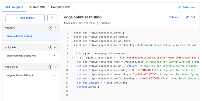Click the "# Optional (required only in case of WAF)" comment
Image resolution: width=202 pixels, height=101 pixels.
(168, 45)
